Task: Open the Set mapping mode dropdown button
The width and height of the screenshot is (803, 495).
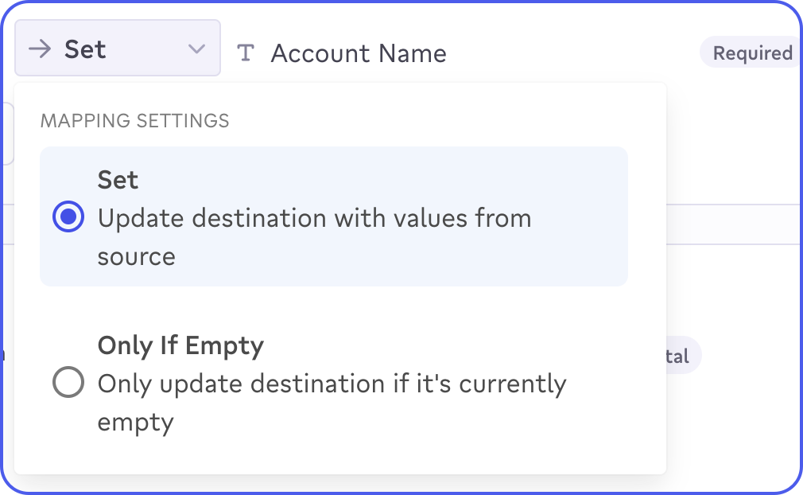Action: coord(117,49)
